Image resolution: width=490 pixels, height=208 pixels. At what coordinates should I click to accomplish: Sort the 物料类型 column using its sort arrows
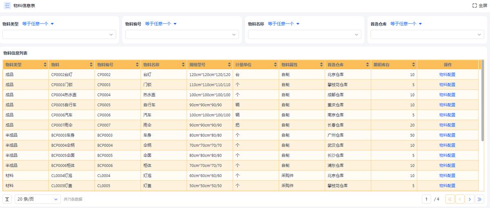tap(45, 65)
